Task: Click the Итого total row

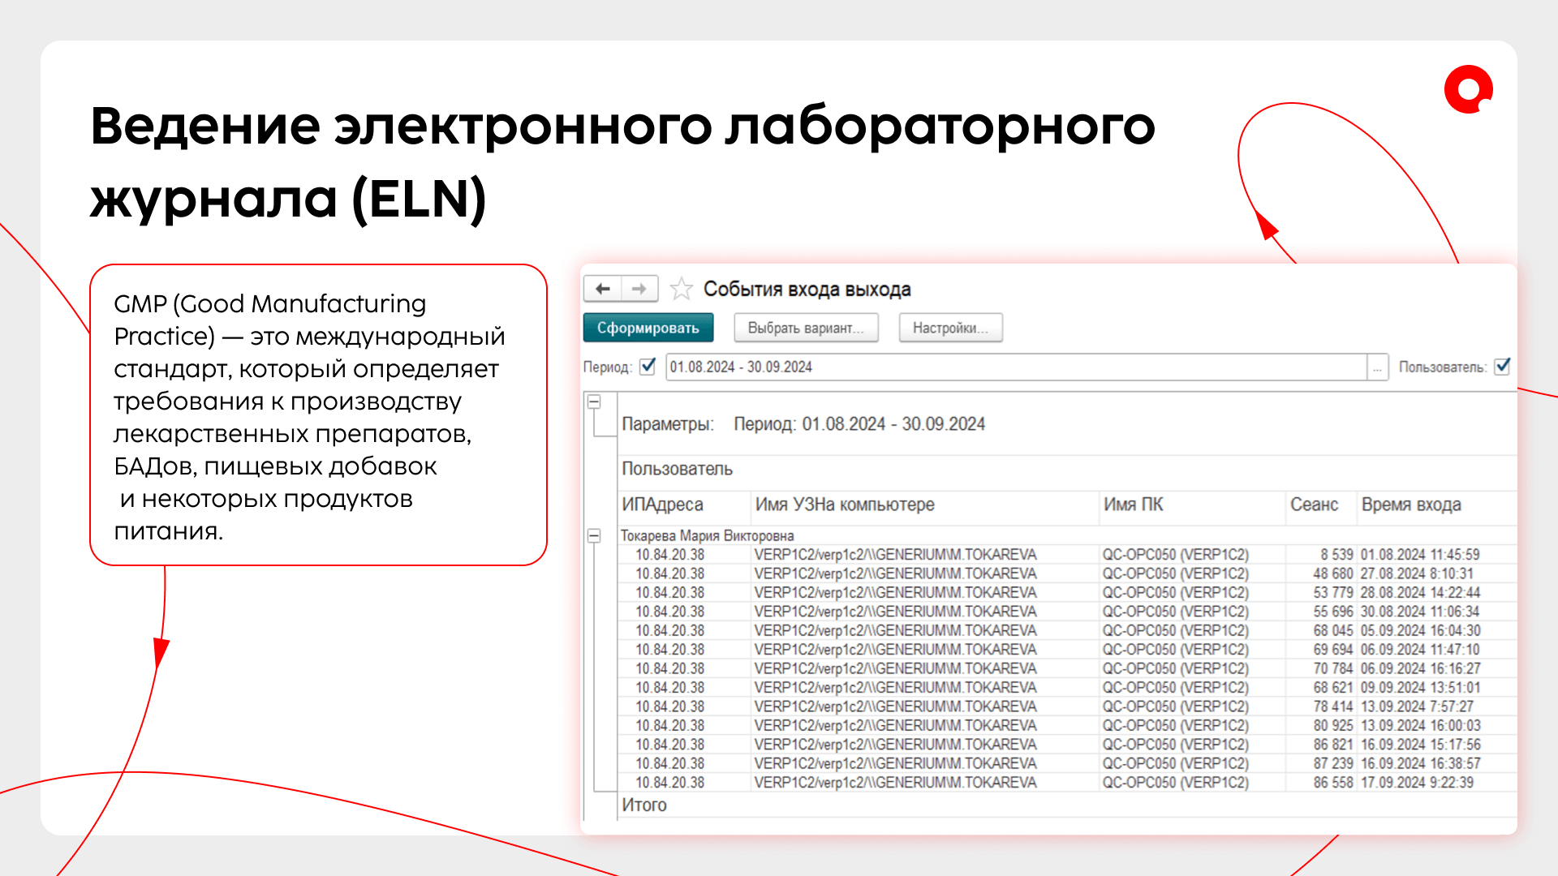Action: point(644,805)
